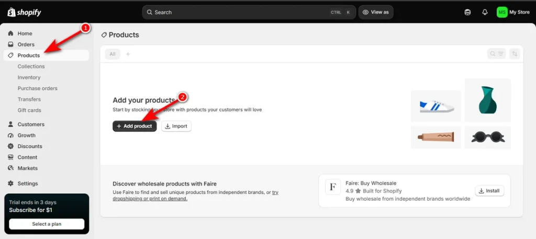Click the Add your products heading
Screen dimensions: 536x239
coord(144,100)
